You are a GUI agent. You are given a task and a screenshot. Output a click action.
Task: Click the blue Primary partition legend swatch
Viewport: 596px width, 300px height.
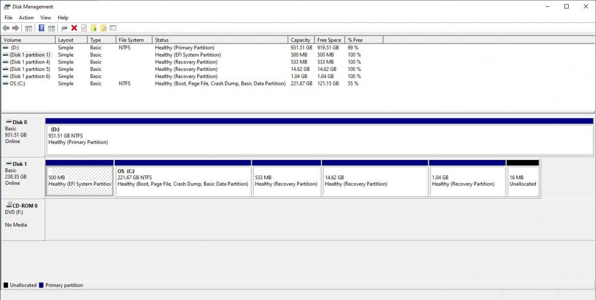pos(41,285)
